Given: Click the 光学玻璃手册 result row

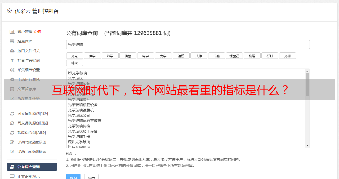Looking at the screenshot, I should [79, 137].
